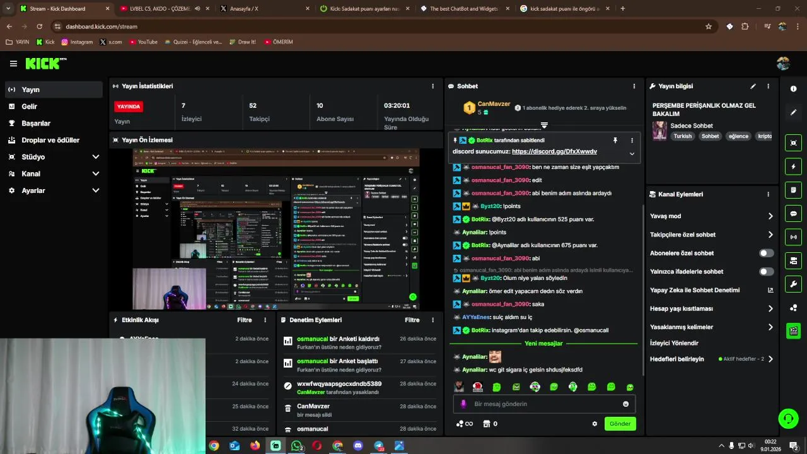Open the Denetim Eylemleri three-dot menu

(433, 320)
